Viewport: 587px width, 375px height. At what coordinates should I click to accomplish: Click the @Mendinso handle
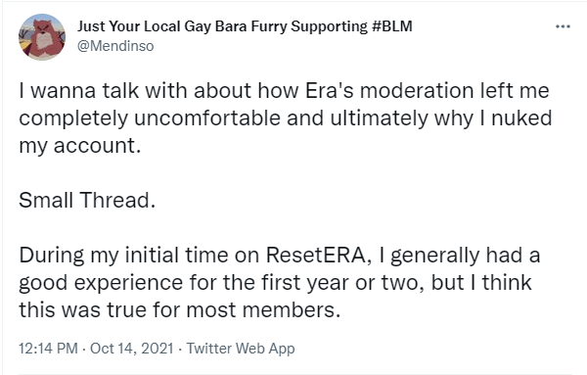pyautogui.click(x=115, y=46)
